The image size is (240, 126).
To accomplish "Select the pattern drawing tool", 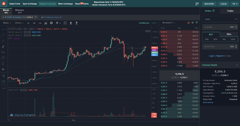I will click(x=3, y=58).
